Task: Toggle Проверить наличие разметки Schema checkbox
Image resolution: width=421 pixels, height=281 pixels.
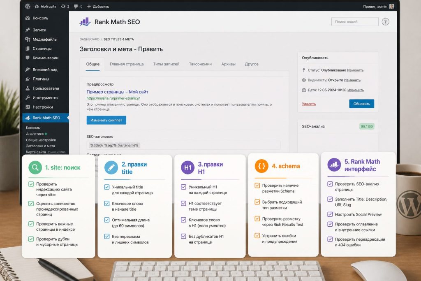Action: pos(257,186)
